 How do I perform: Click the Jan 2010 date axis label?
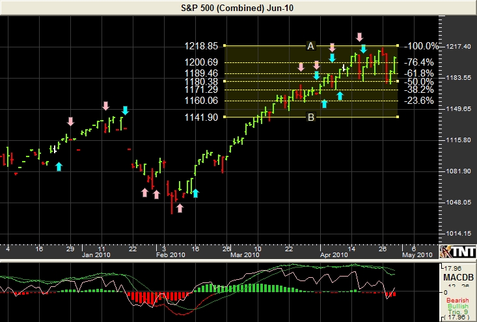click(96, 255)
